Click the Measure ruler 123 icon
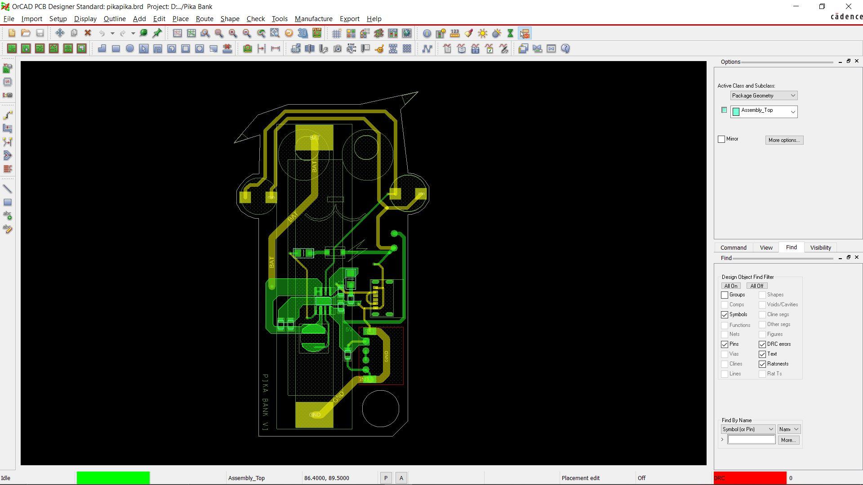The height and width of the screenshot is (485, 863). point(455,33)
